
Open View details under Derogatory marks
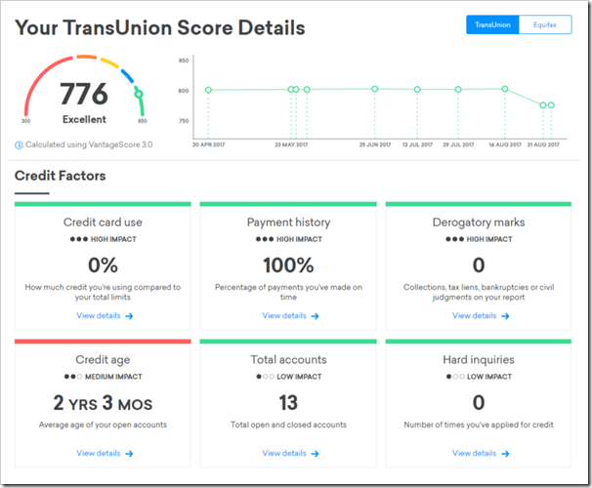pos(481,315)
